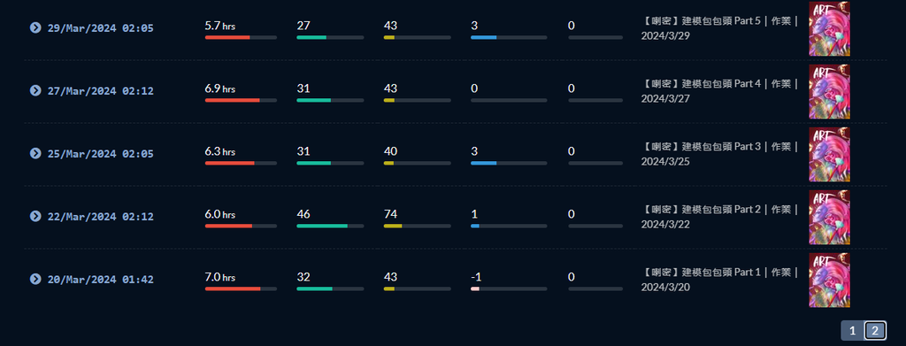The width and height of the screenshot is (906, 346).
Task: Click the chevron icon beside 22/Mar/2024 02:12
Action: 35,216
